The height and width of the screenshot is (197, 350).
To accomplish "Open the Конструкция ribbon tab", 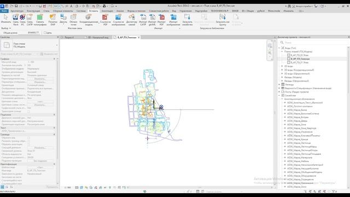I will click(x=33, y=11).
